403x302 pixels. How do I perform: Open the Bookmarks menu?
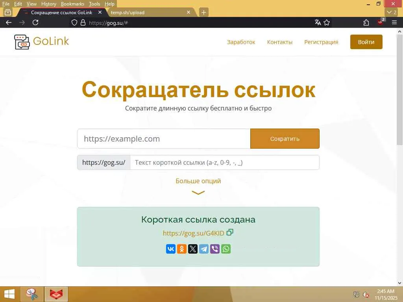click(x=72, y=4)
